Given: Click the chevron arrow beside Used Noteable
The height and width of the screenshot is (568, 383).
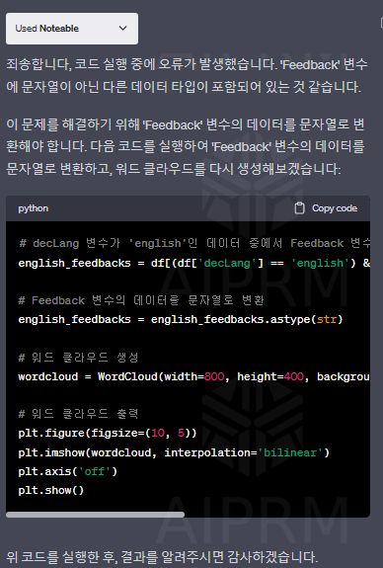Looking at the screenshot, I should [123, 29].
